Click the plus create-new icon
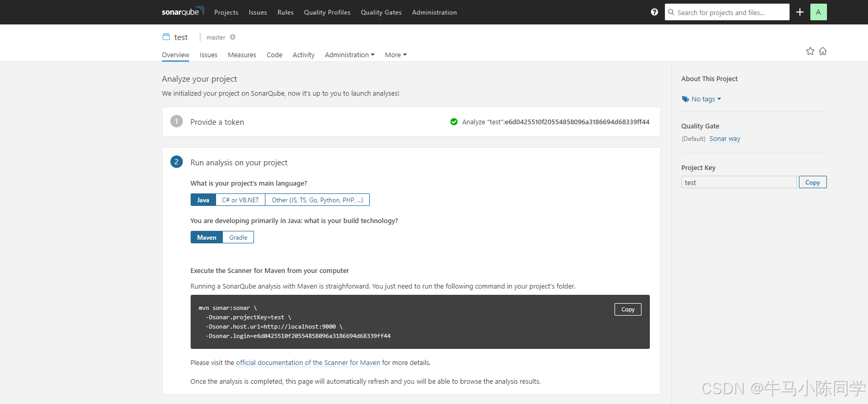868x404 pixels. (x=800, y=12)
